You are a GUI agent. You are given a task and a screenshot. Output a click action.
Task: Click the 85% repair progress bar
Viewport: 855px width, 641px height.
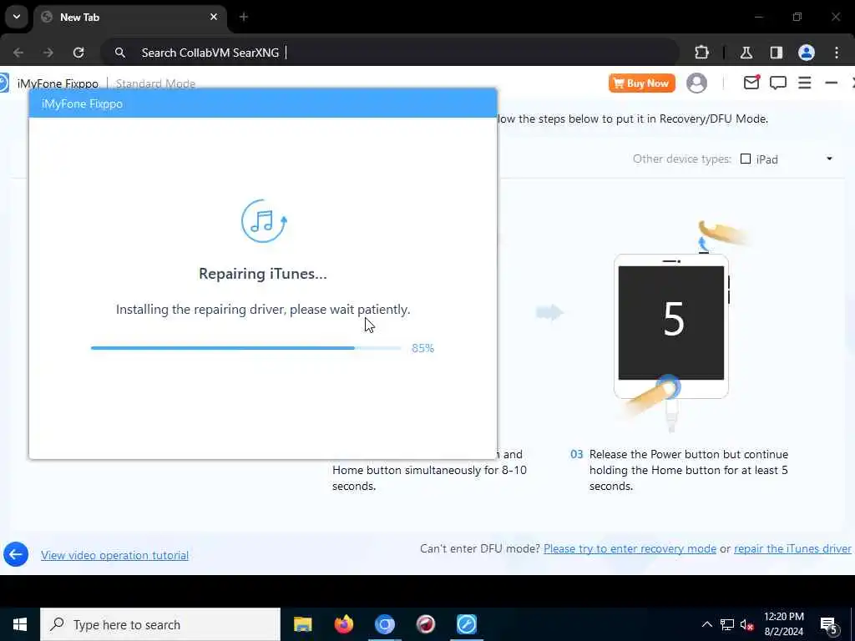click(246, 348)
